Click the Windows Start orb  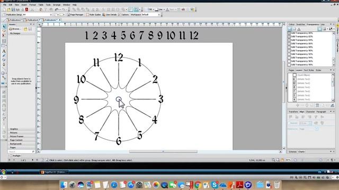tap(3, 172)
